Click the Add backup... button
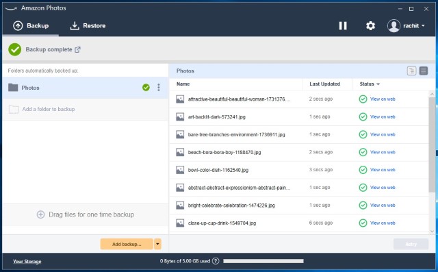Screen dimensions: 438x272 tap(127, 244)
